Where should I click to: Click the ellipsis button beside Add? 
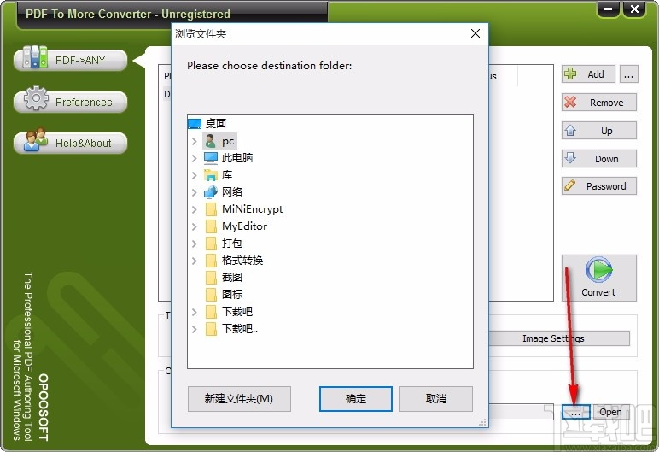pos(629,74)
